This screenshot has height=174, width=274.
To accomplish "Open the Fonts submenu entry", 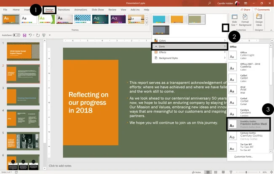I will click(190, 46).
